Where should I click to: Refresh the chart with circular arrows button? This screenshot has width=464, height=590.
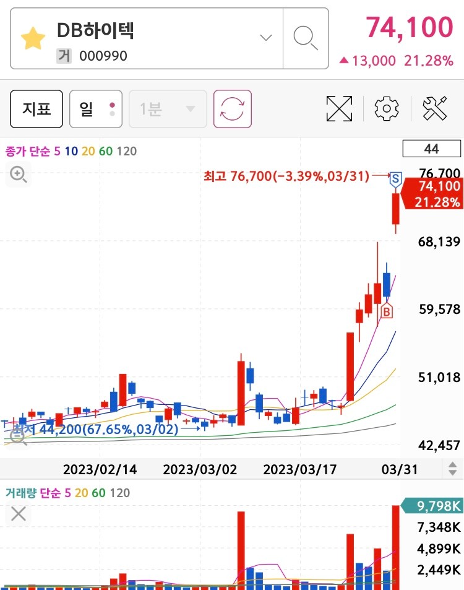tap(233, 109)
